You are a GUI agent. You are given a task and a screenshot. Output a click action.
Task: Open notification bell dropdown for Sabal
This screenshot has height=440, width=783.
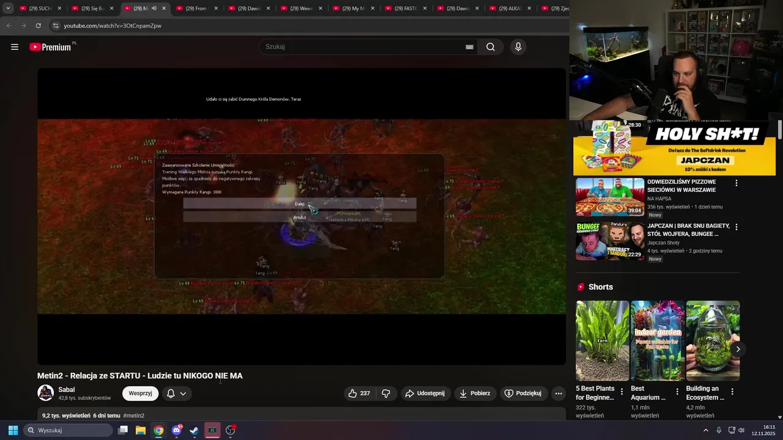tap(177, 394)
